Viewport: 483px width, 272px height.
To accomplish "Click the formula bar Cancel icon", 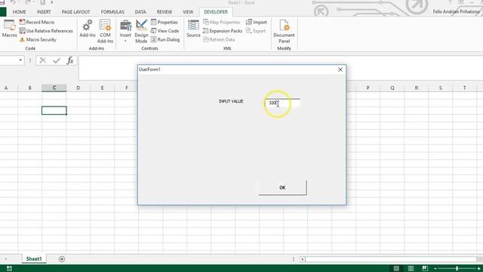I will tap(43, 60).
